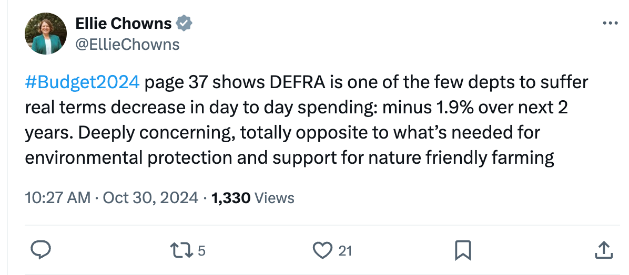This screenshot has height=275, width=629.
Task: Click the verified badge beside Ellie Chowns
Action: 185,24
